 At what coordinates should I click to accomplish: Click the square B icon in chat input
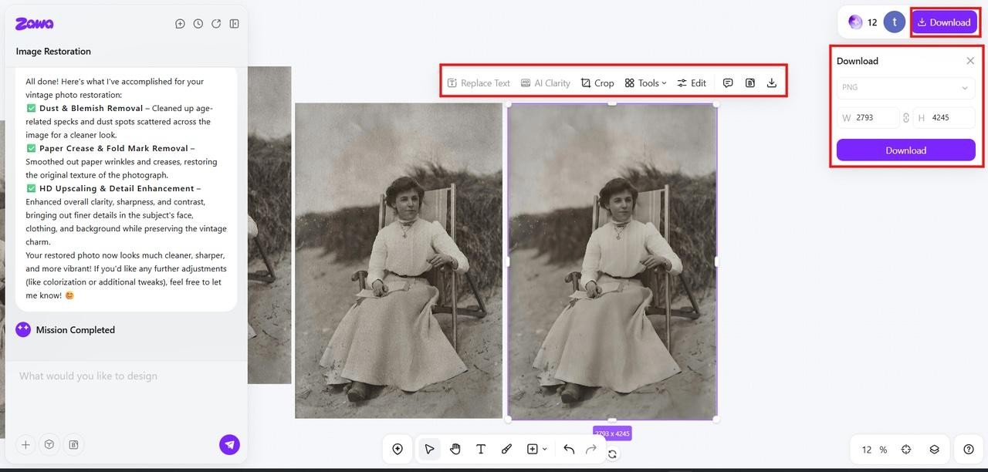(x=74, y=445)
